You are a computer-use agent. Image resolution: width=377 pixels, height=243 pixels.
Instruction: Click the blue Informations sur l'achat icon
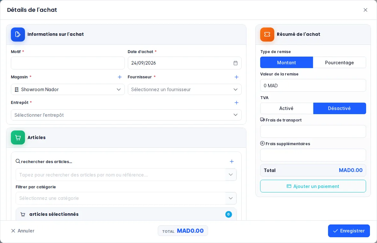coord(18,34)
